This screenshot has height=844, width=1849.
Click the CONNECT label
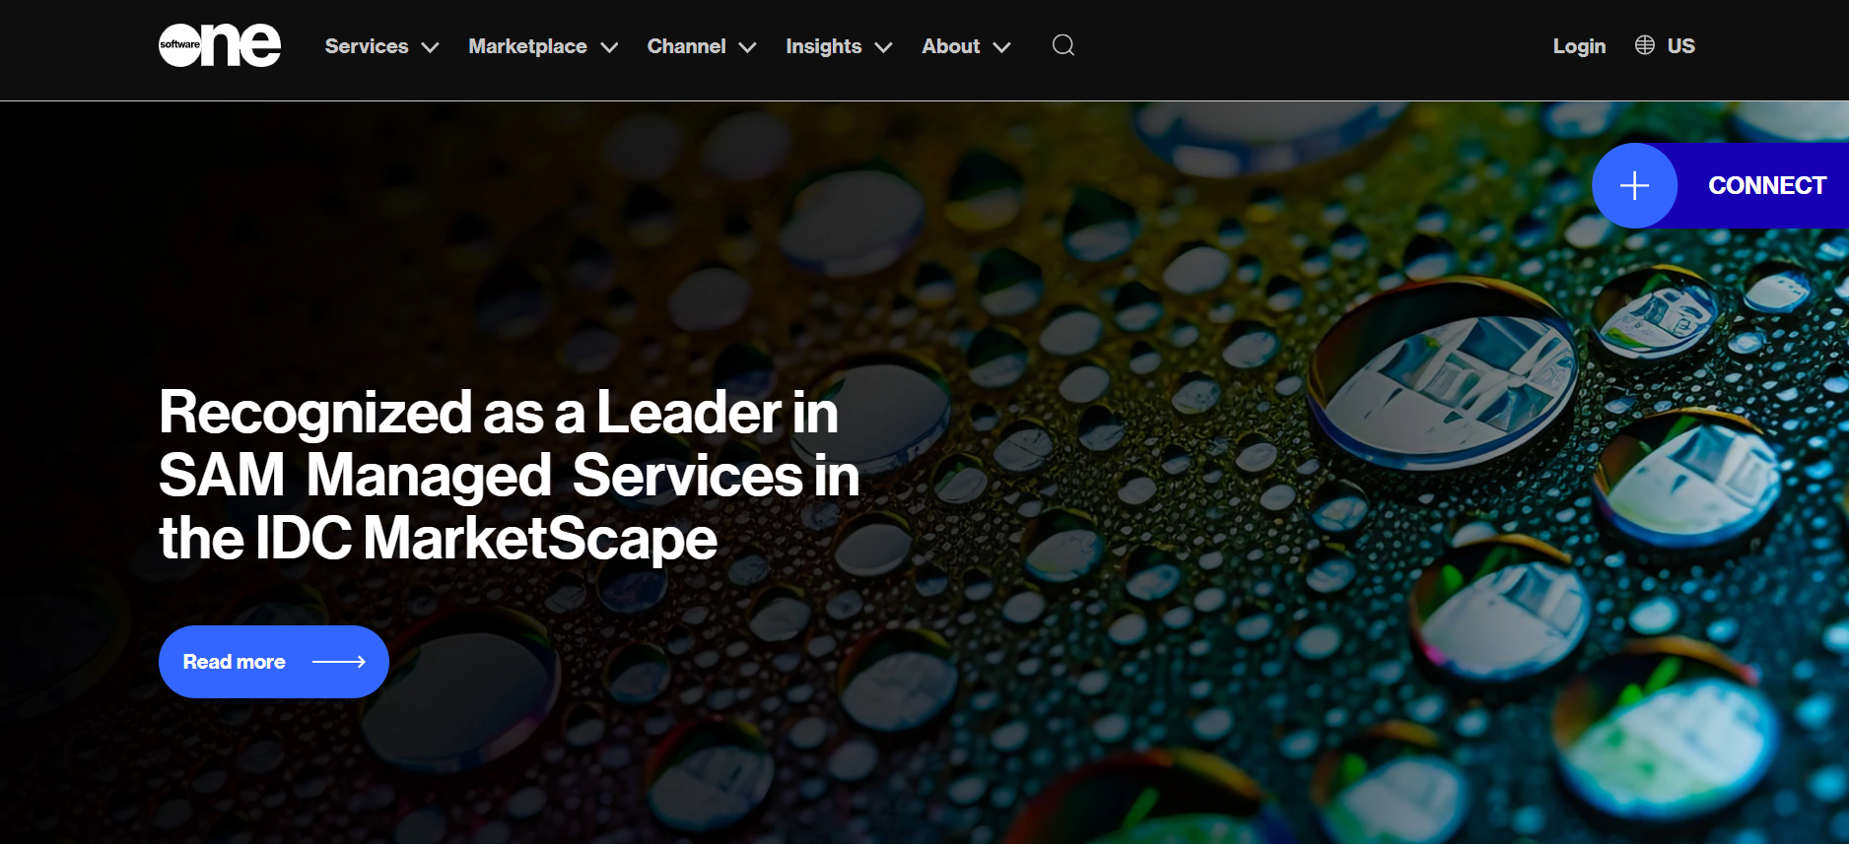point(1767,185)
